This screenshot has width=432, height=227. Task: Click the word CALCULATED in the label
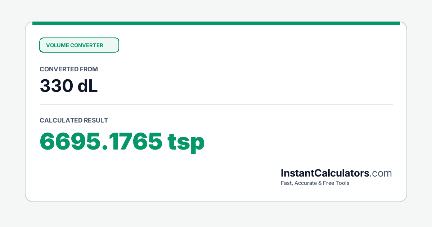point(61,120)
